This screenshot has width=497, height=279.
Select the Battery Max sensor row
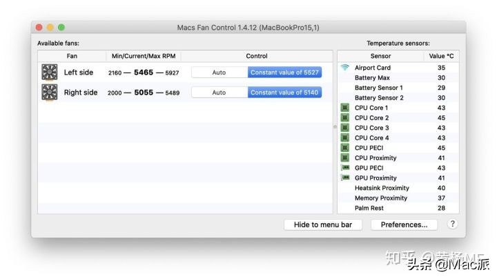398,77
